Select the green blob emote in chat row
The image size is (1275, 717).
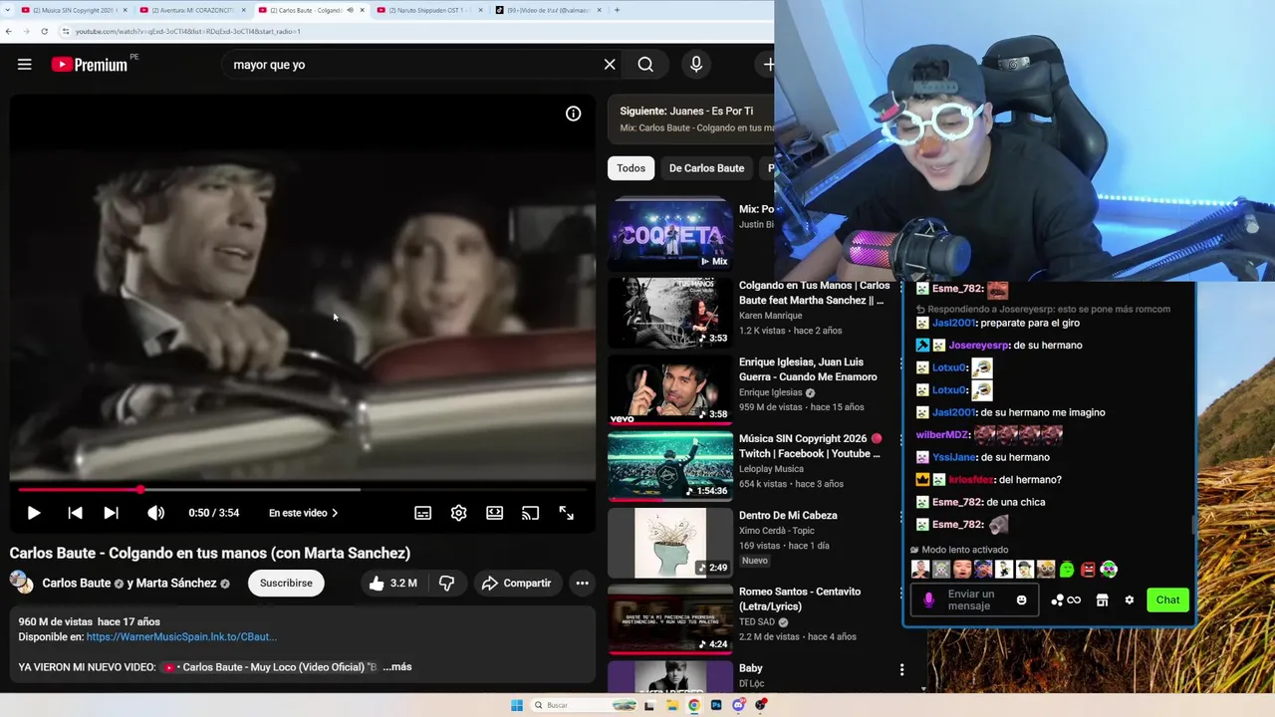point(1067,570)
